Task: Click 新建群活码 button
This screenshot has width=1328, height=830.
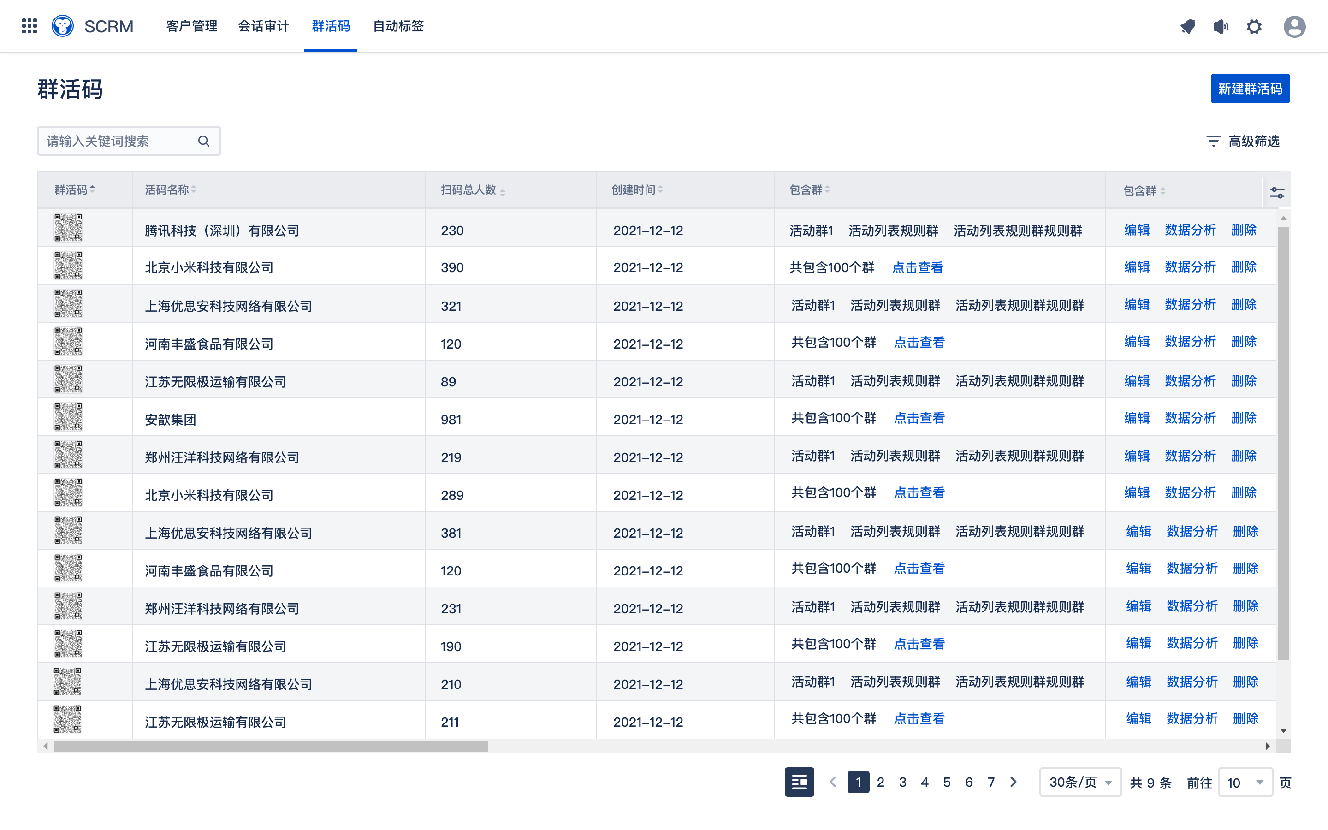Action: 1250,89
